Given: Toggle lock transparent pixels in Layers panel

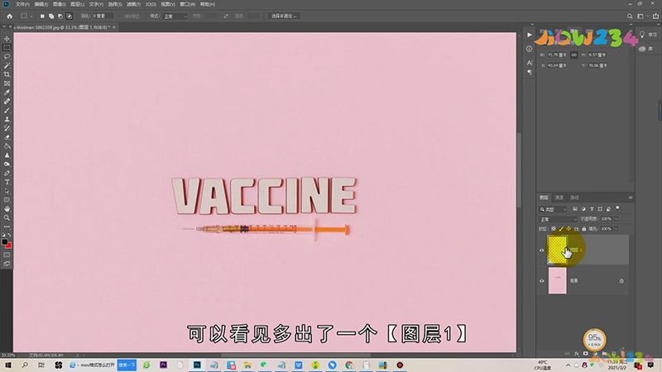Looking at the screenshot, I should 554,229.
